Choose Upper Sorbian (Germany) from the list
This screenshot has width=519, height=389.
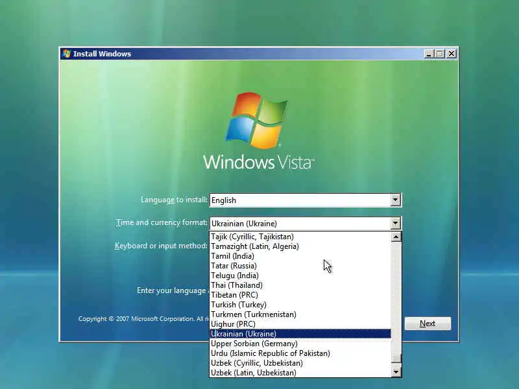coord(300,344)
